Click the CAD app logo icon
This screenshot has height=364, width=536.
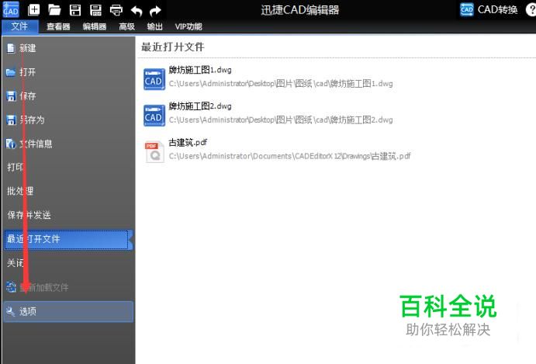click(10, 9)
